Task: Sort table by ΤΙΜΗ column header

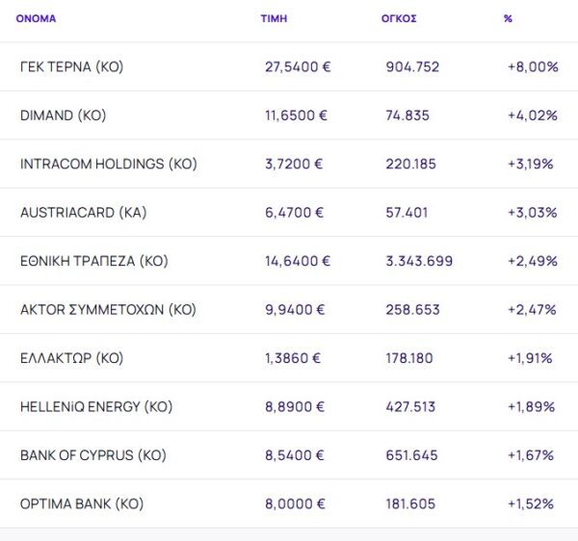Action: (x=274, y=18)
